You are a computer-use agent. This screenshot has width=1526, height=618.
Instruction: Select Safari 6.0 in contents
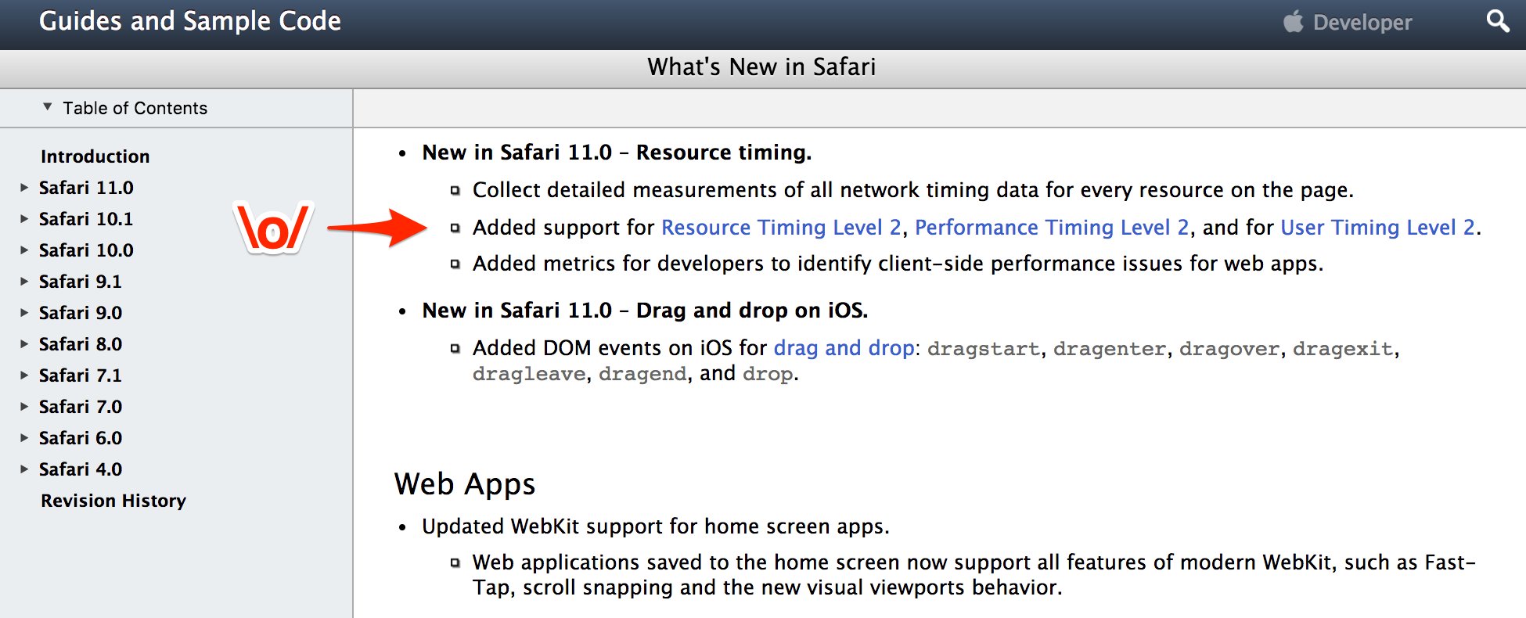(x=81, y=438)
